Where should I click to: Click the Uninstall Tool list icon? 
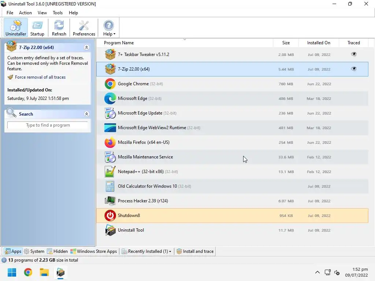110,230
